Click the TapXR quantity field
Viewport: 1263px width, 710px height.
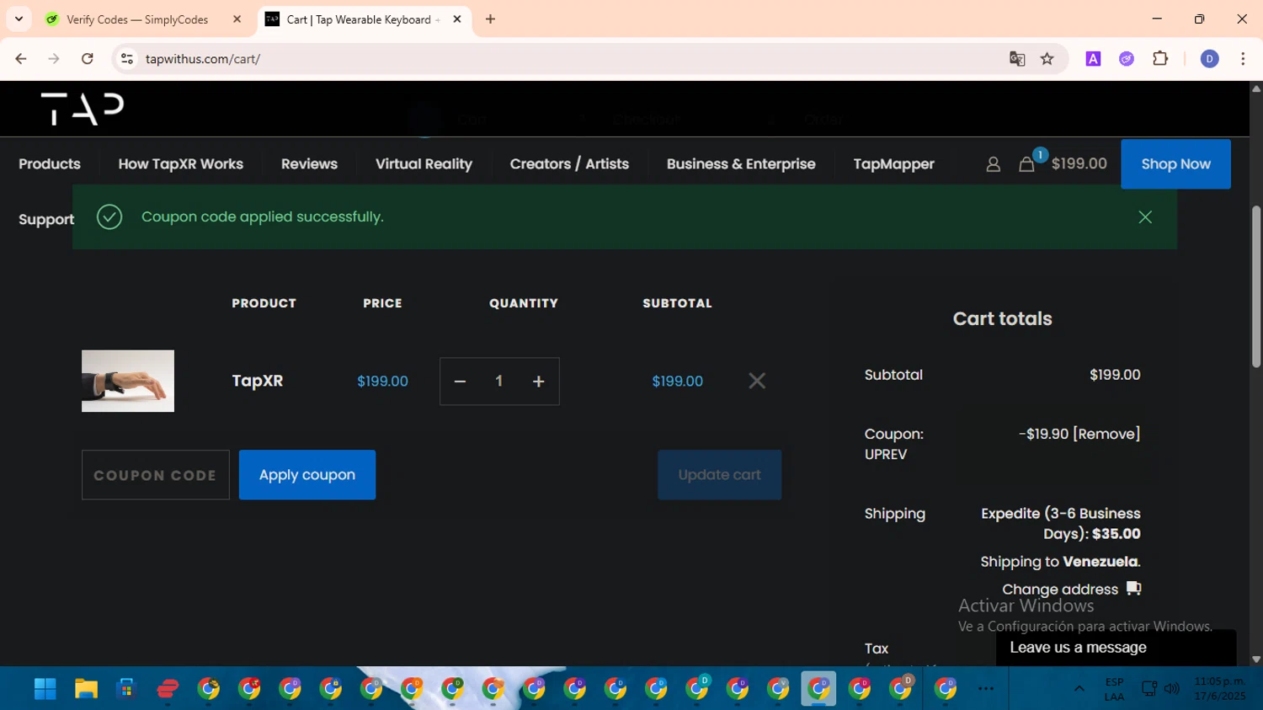point(499,382)
